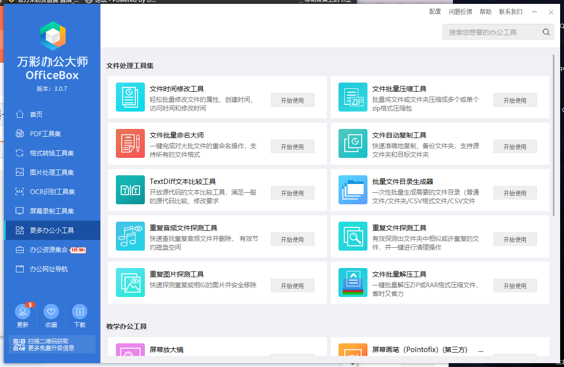Start 重复图片探测工具 with 开始使用
This screenshot has width=564, height=367.
(293, 286)
